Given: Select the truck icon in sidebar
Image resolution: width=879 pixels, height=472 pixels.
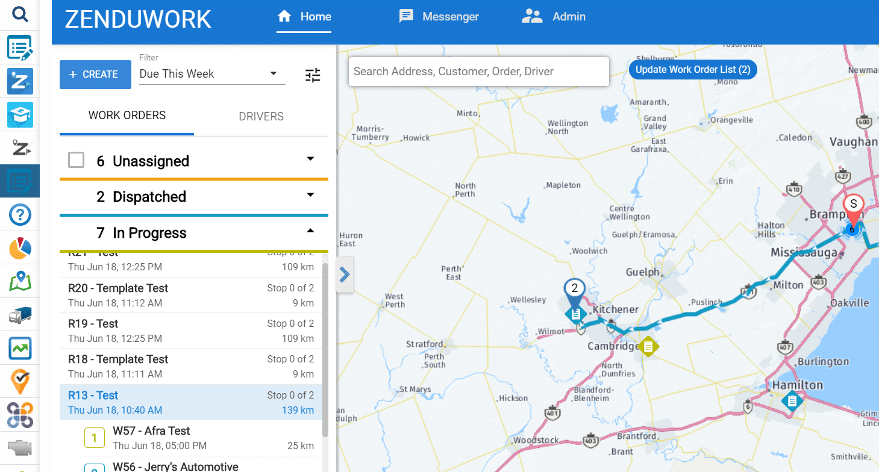Looking at the screenshot, I should click(x=20, y=315).
